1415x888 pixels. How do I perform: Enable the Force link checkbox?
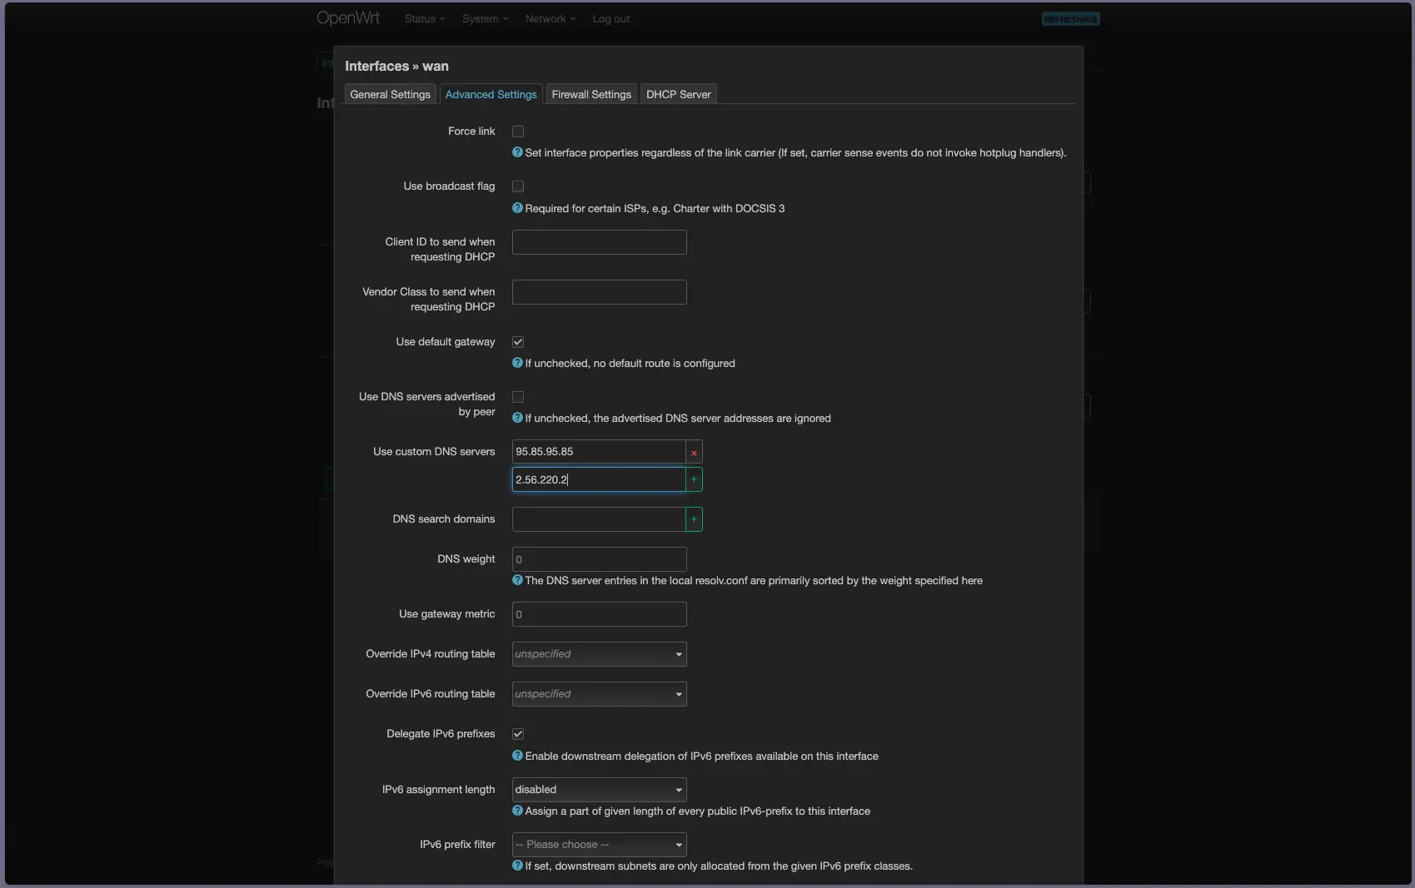click(x=518, y=131)
